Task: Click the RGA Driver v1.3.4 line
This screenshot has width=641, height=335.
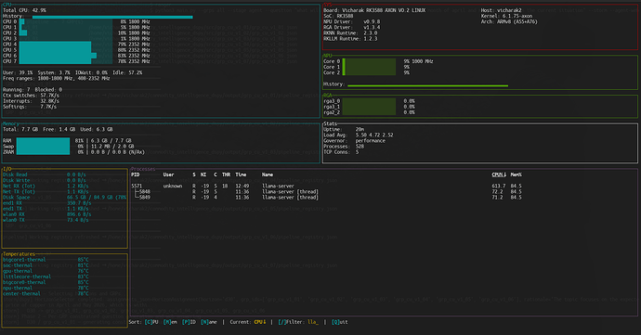Action: click(351, 27)
